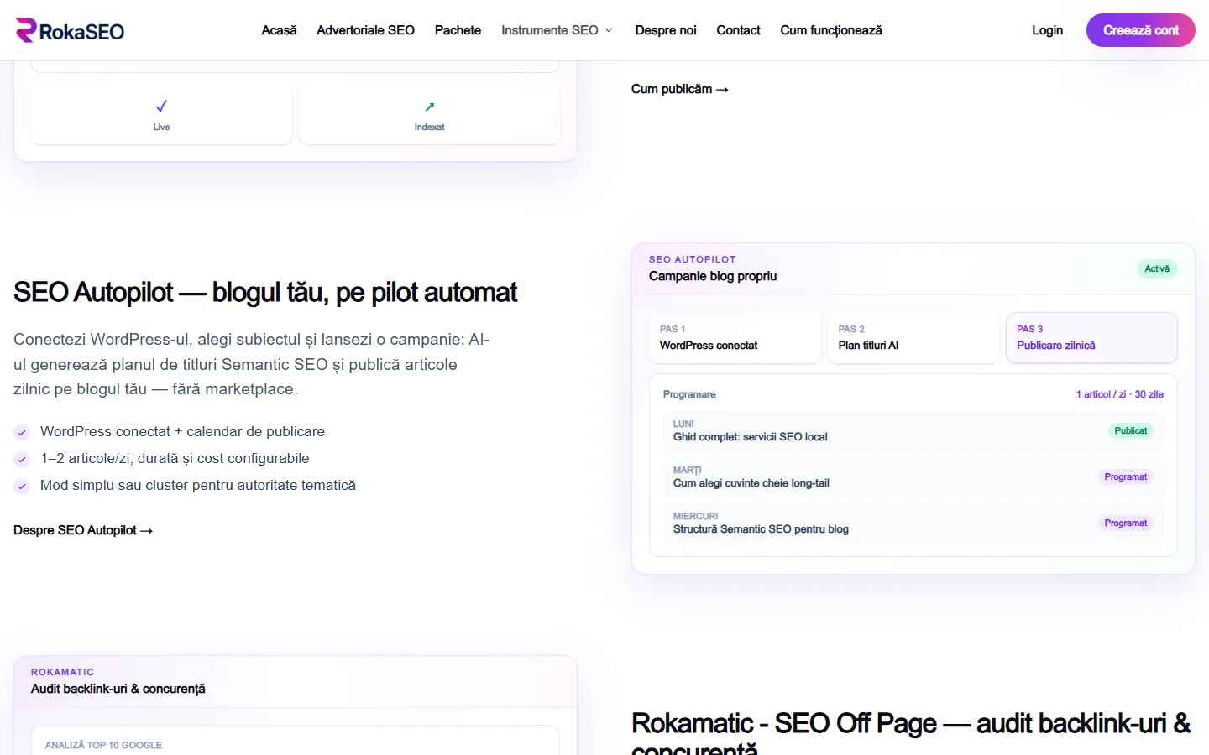Click the 'ANALIZĂ TOP 10 GOOGLE' label
The height and width of the screenshot is (755, 1209).
[x=103, y=745]
